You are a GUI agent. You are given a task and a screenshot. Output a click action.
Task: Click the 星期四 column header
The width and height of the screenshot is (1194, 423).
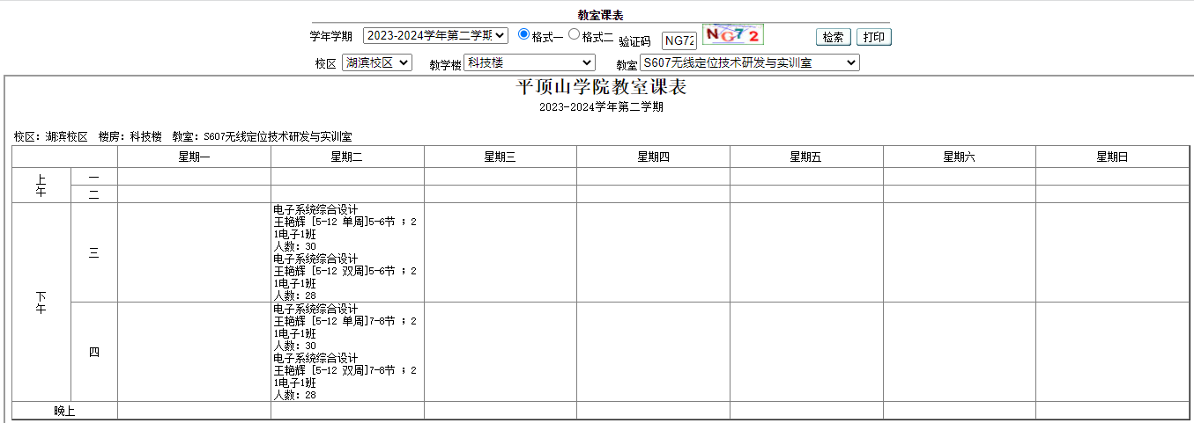pos(653,157)
